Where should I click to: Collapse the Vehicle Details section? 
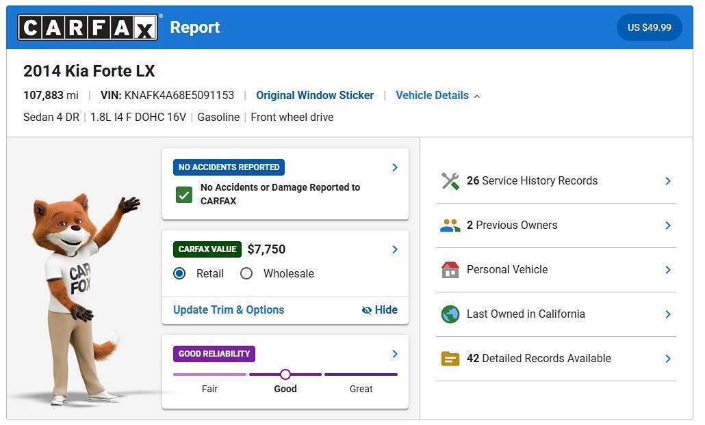click(438, 96)
